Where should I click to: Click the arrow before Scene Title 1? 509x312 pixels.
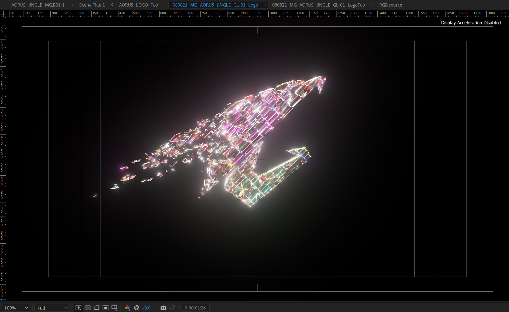click(72, 5)
